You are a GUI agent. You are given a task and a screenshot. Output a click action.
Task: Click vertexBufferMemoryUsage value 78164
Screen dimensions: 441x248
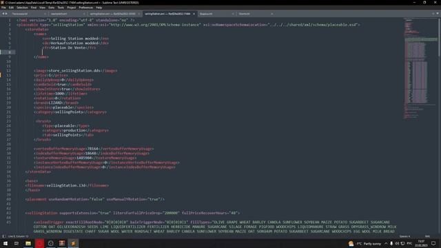(93, 149)
